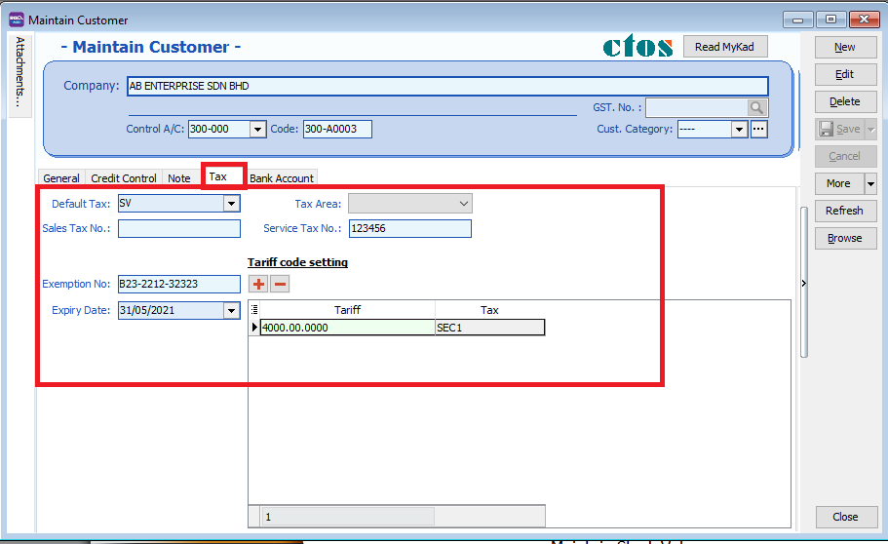Expand the side panel arrow splitter
Image resolution: width=888 pixels, height=544 pixels.
coord(803,284)
